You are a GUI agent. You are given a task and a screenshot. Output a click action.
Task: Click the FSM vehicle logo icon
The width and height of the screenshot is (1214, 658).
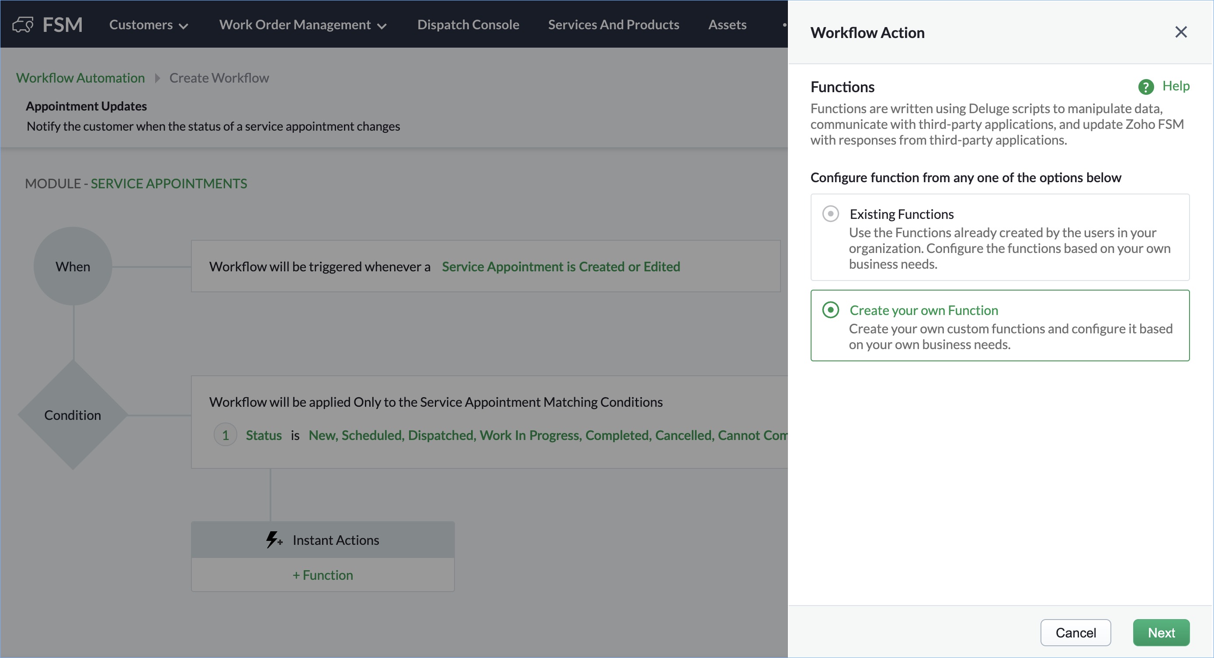23,24
